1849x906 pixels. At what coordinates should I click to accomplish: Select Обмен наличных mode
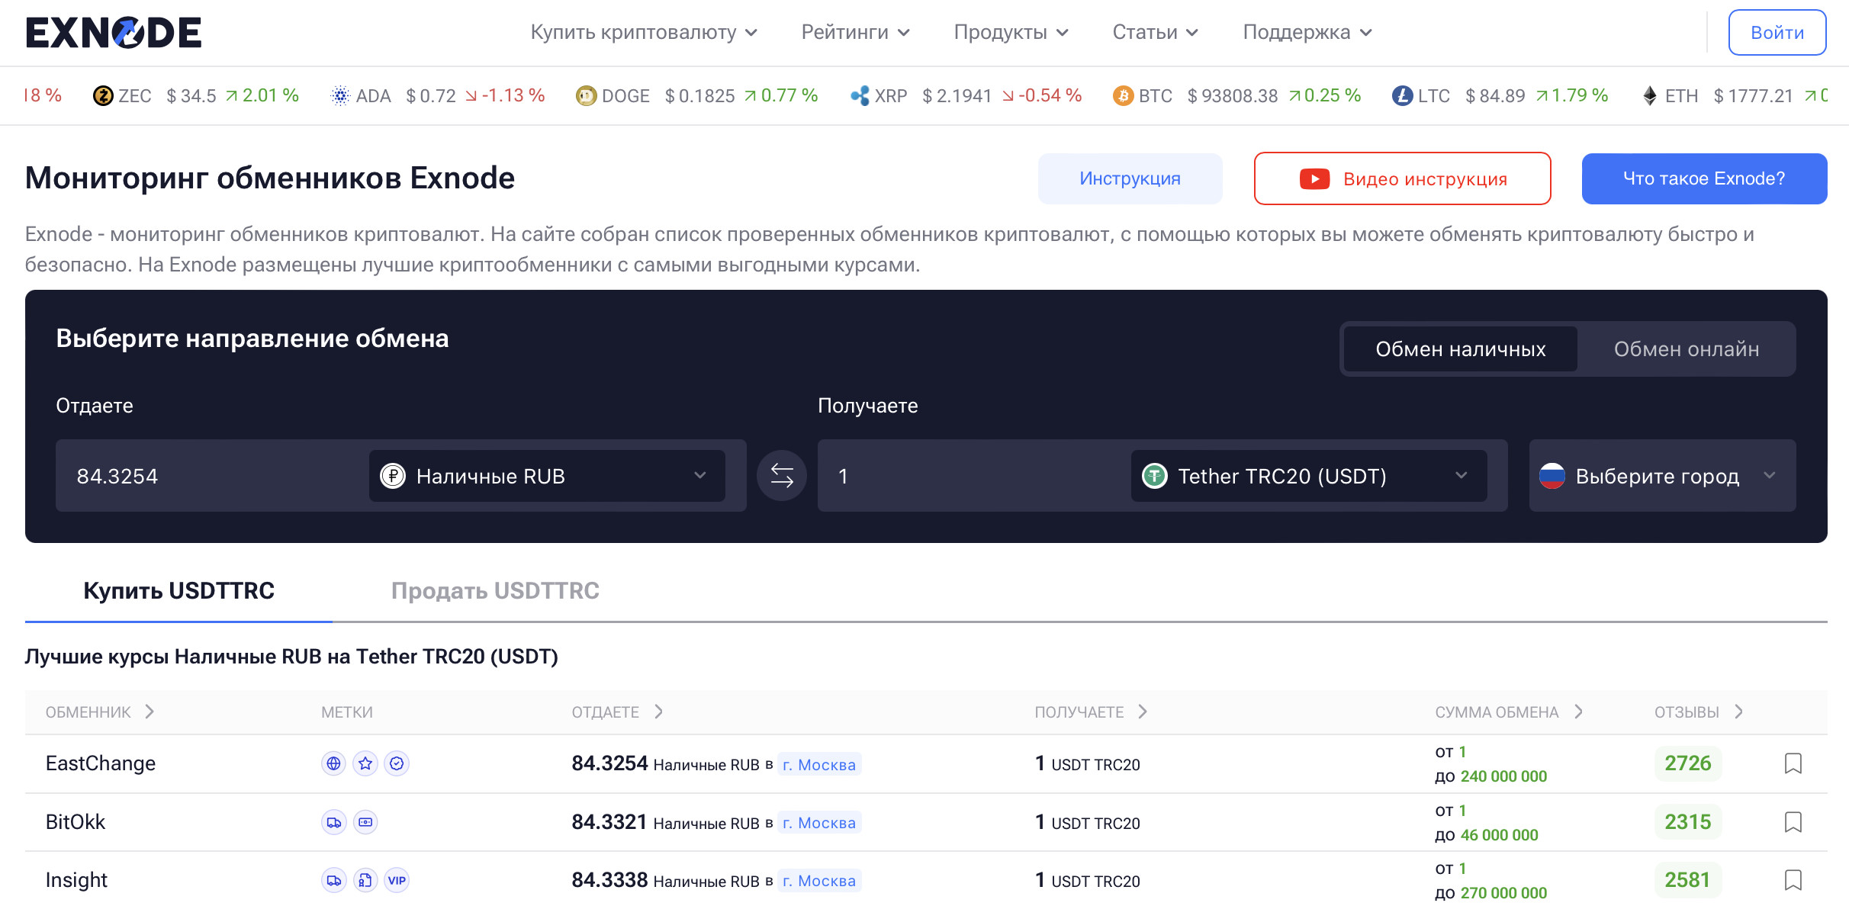1460,349
